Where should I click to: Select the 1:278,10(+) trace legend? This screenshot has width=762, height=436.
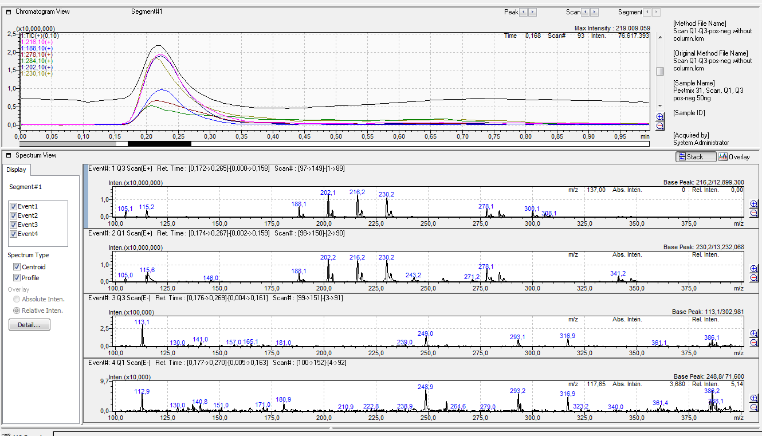click(37, 54)
